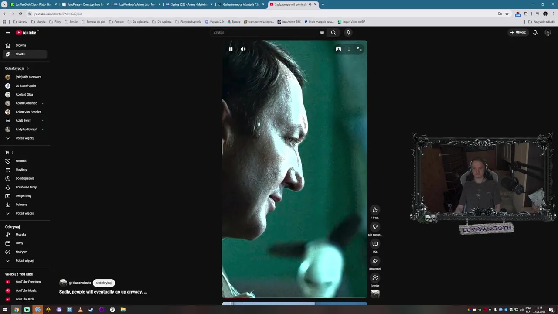The width and height of the screenshot is (558, 314).
Task: Open the Short's three-dot options menu
Action: tap(349, 49)
